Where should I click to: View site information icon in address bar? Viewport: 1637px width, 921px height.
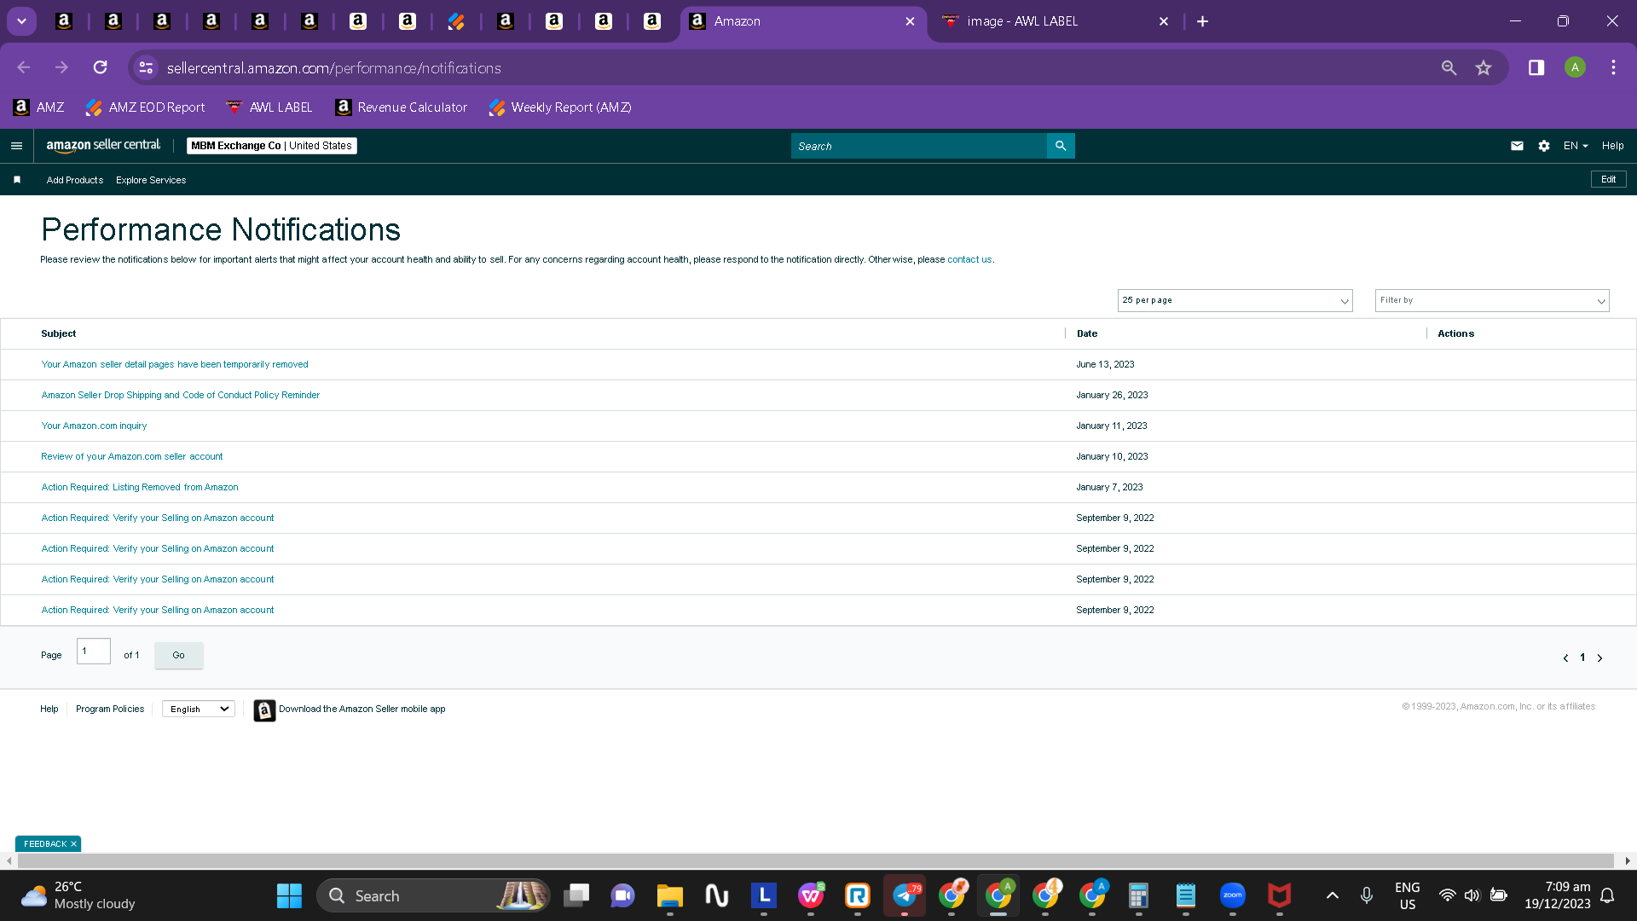pos(147,67)
